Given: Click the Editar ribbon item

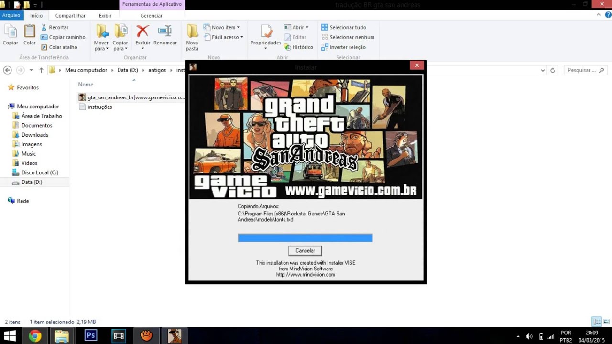Looking at the screenshot, I should [295, 37].
